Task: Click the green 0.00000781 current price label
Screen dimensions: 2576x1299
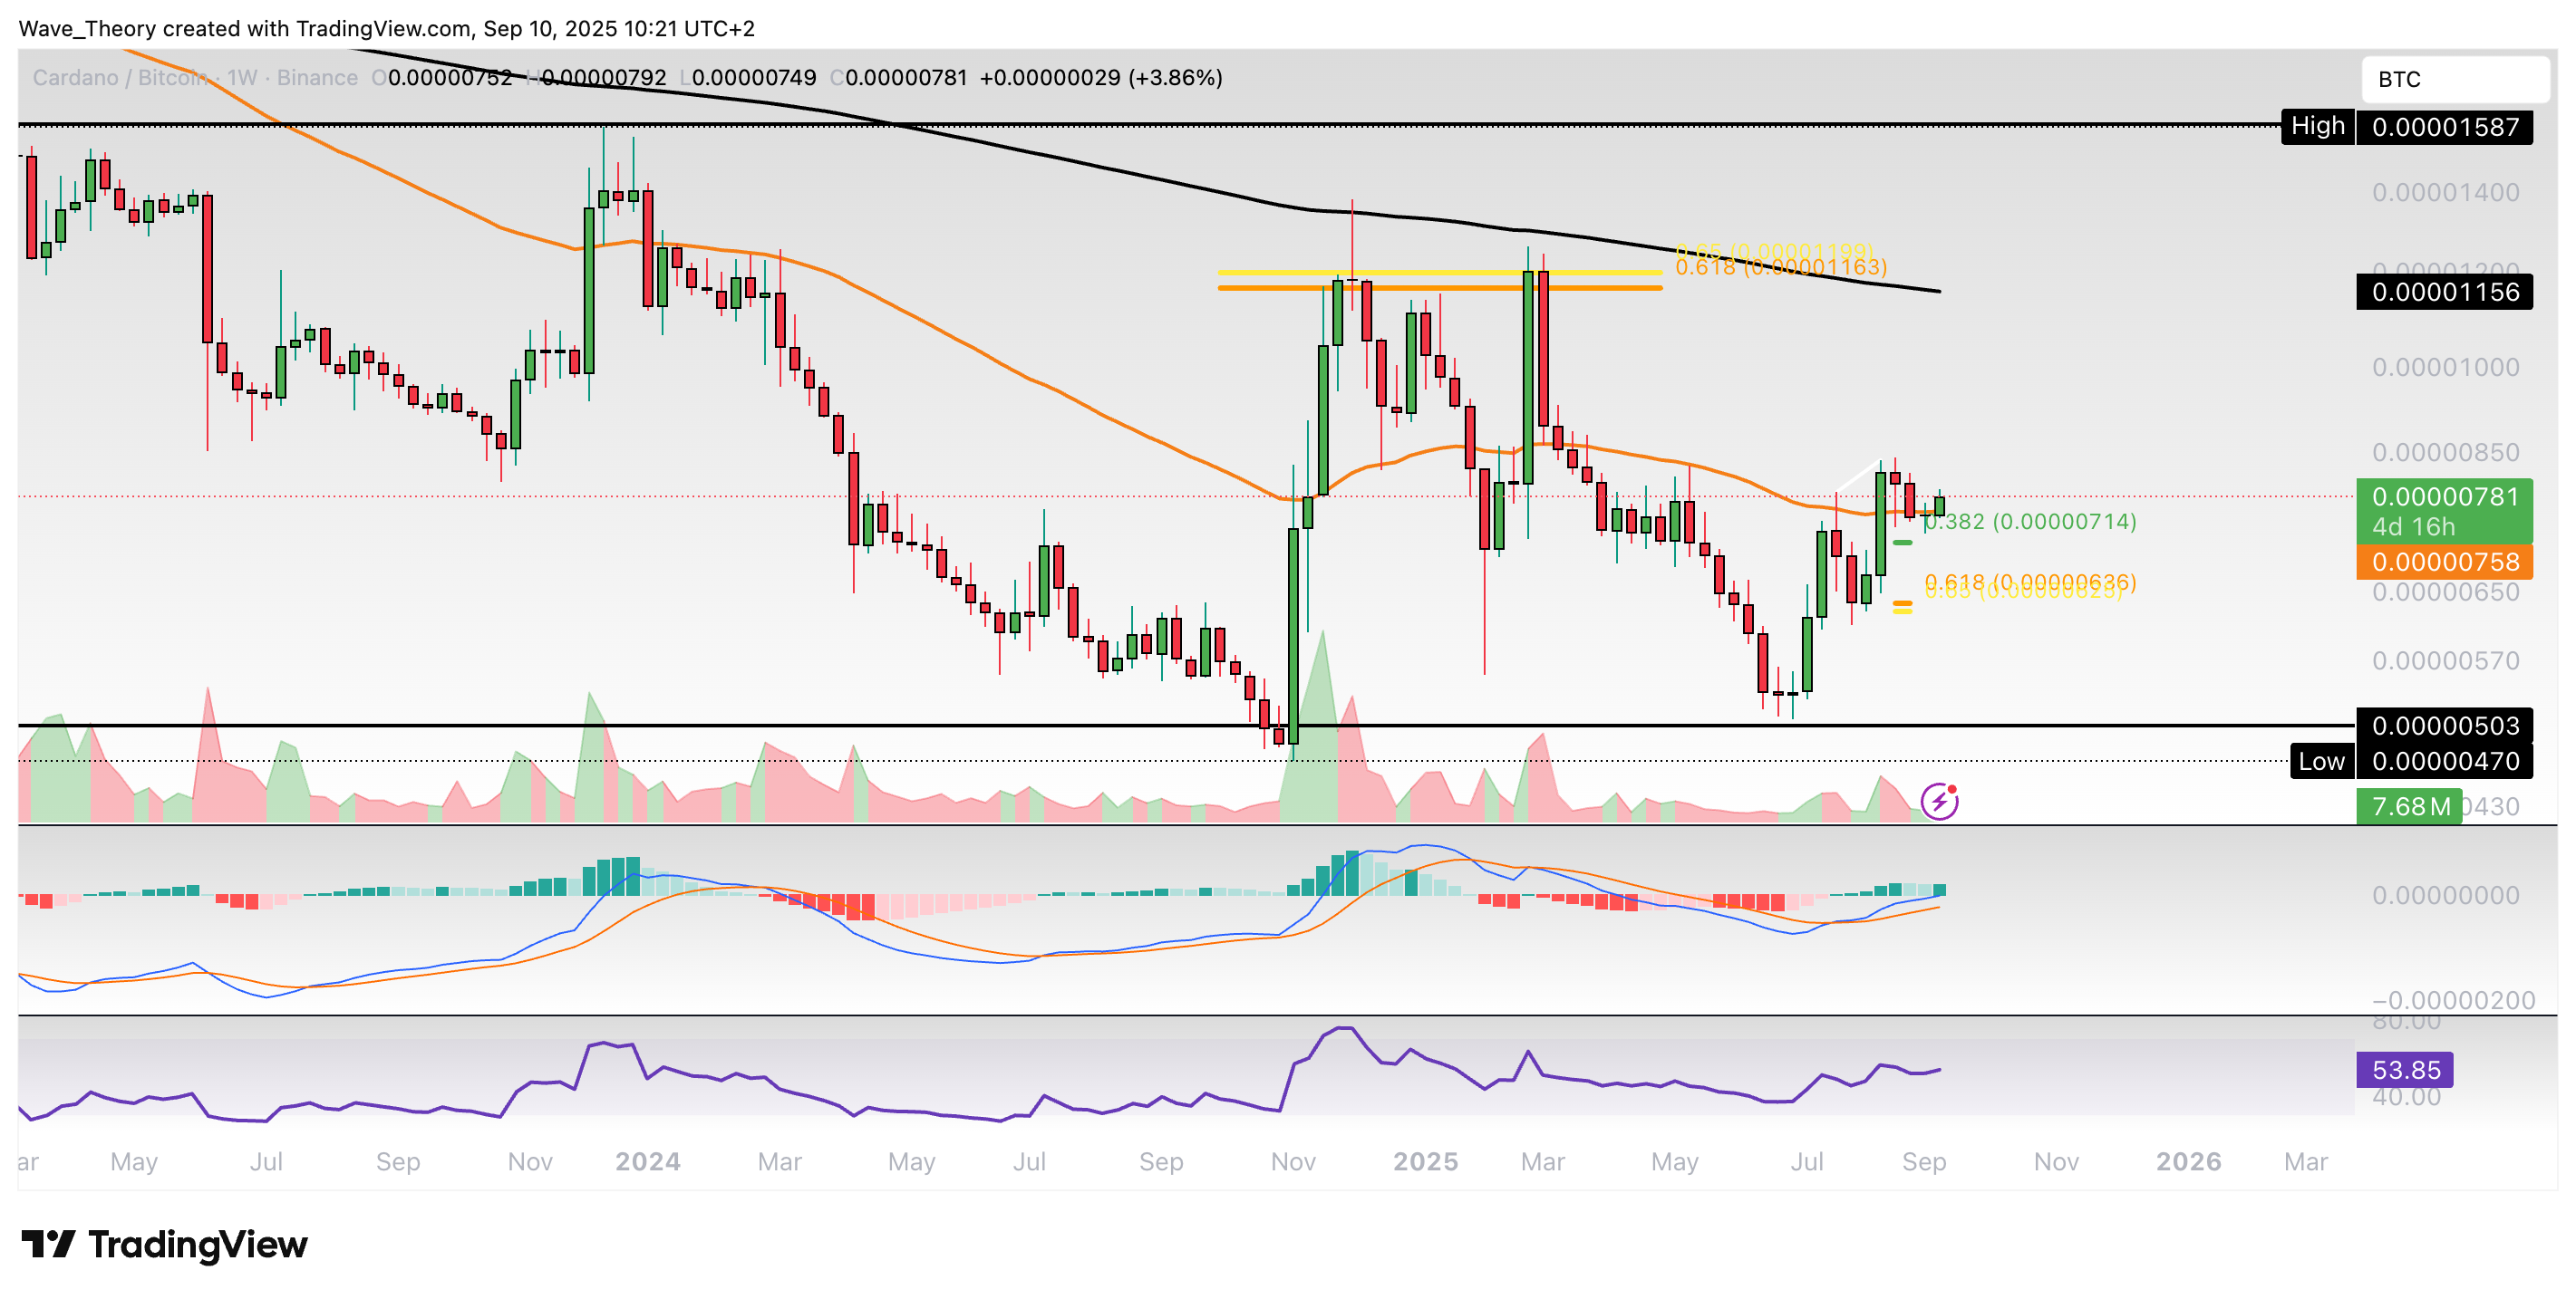Action: (2443, 496)
